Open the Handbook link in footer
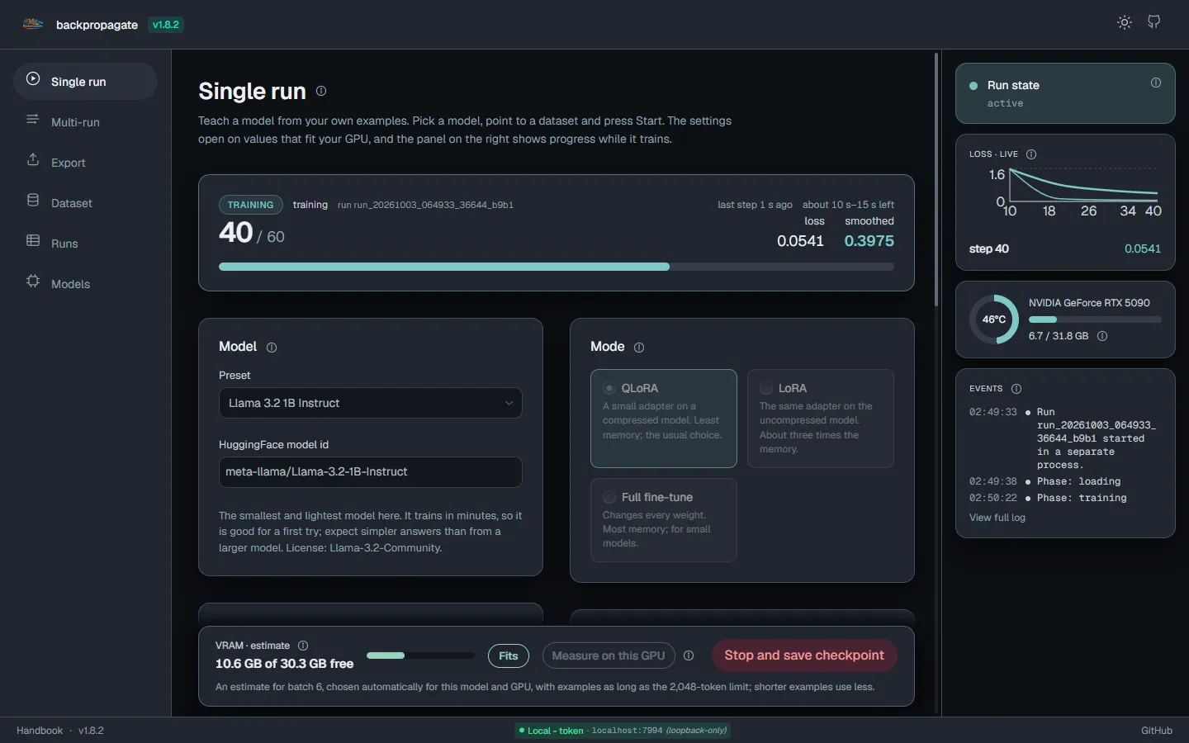The height and width of the screenshot is (743, 1189). point(40,731)
